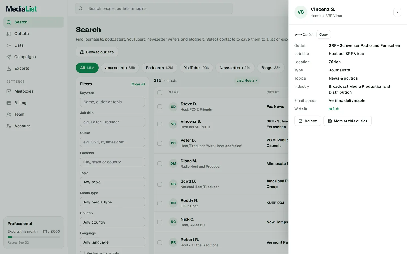Open the Billing card icon

[x=9, y=103]
